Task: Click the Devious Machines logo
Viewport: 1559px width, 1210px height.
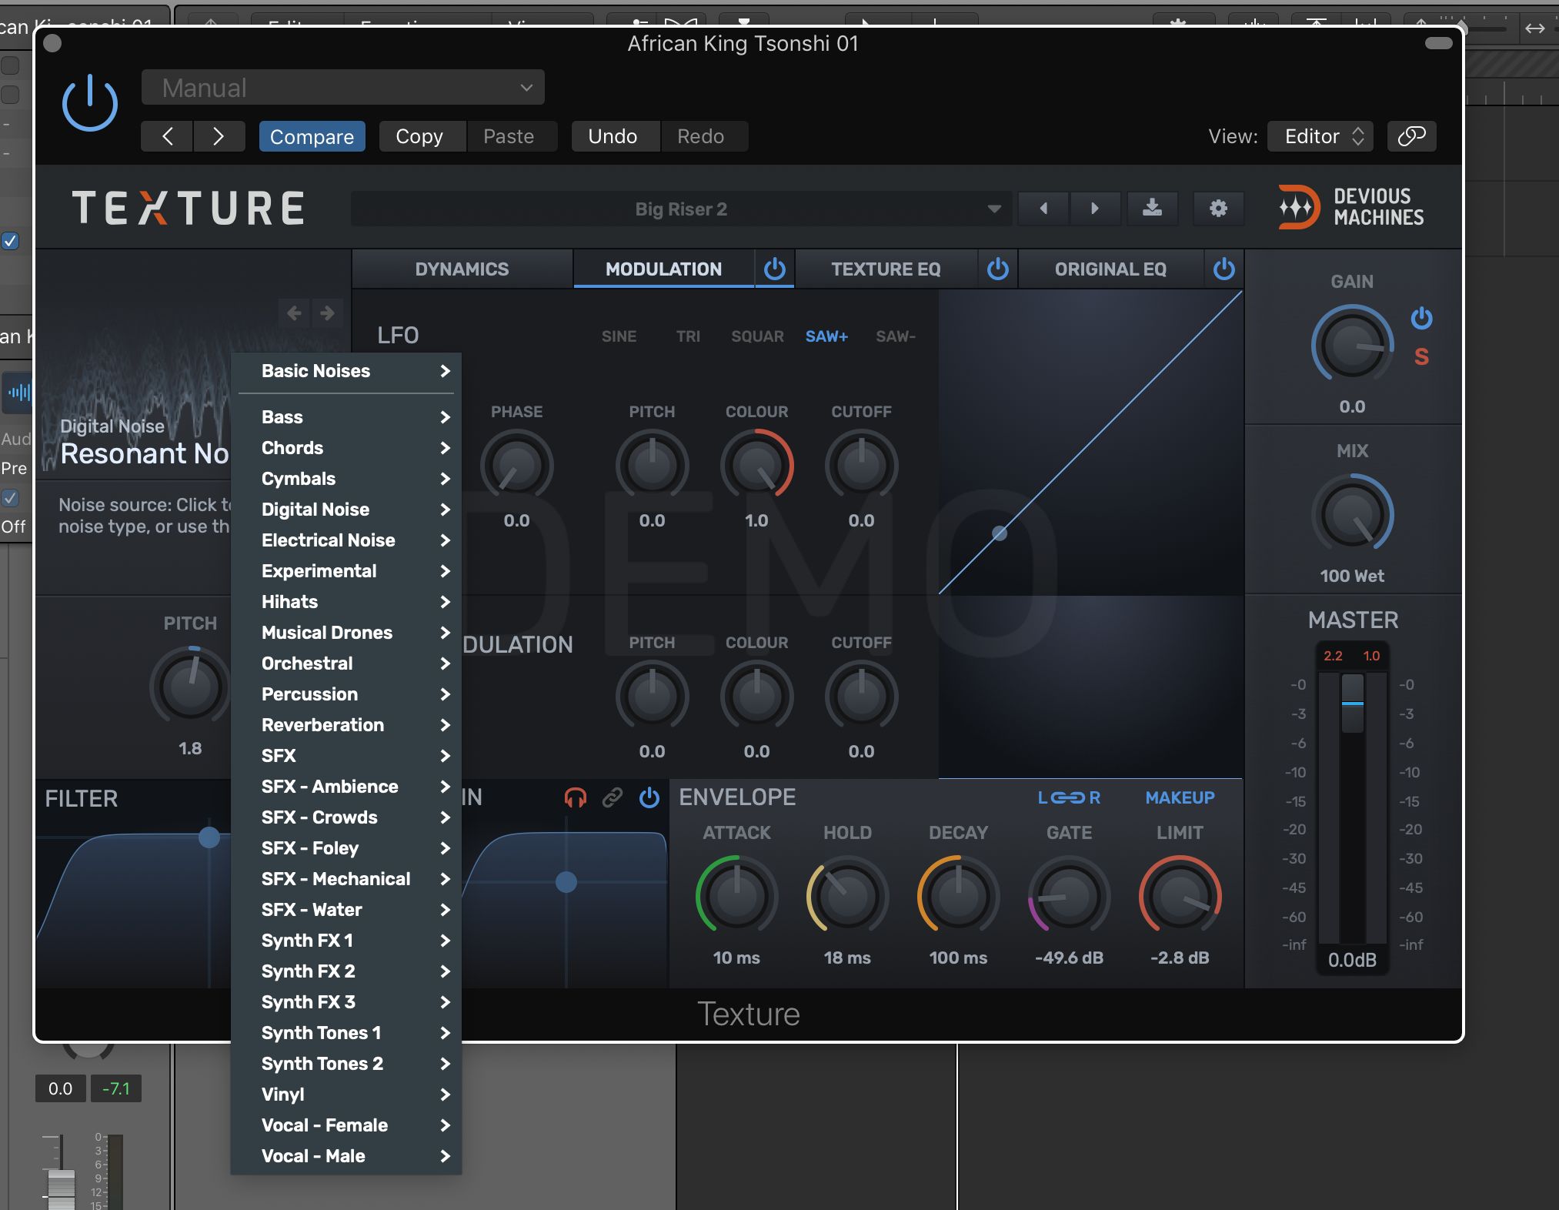Action: pos(1350,207)
